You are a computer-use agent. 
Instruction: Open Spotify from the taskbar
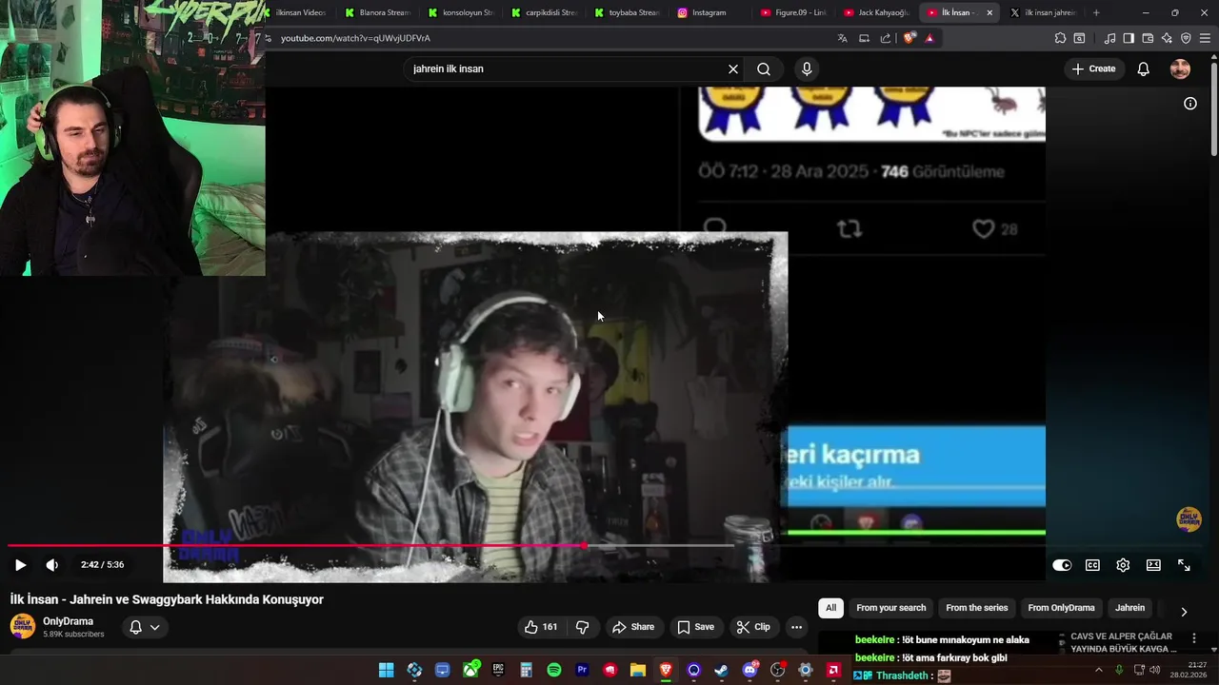[x=554, y=670]
